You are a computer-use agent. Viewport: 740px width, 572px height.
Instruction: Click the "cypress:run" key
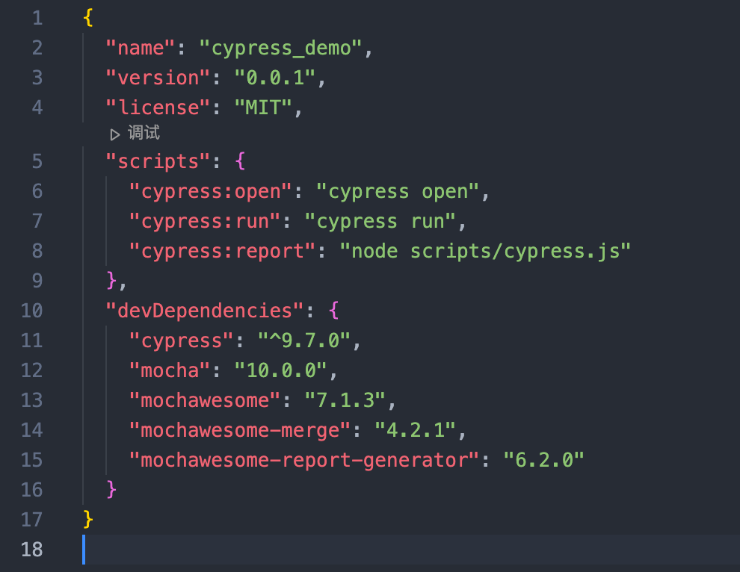point(205,221)
